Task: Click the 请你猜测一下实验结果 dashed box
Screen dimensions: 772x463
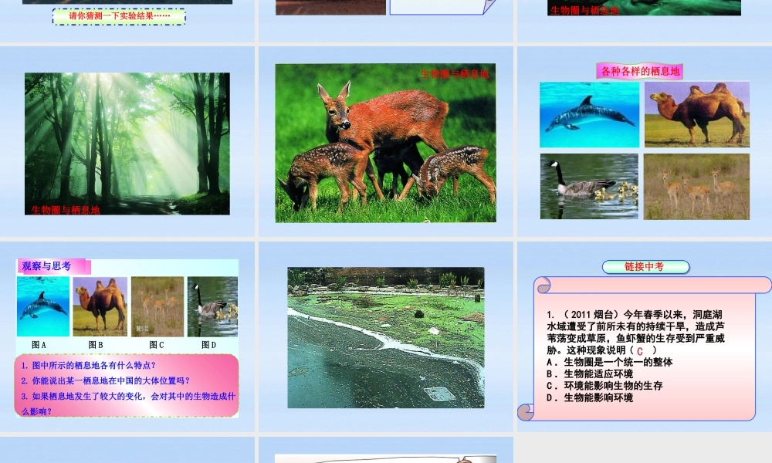Action: coord(119,16)
